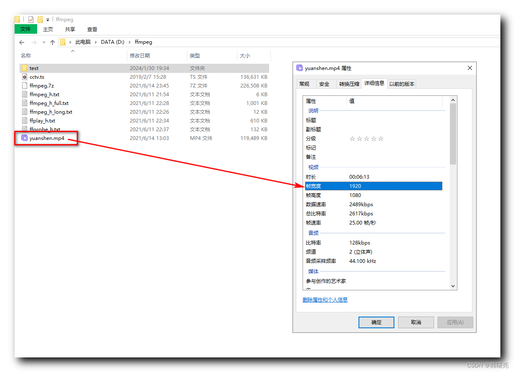Viewport: 515px width, 372px height.
Task: Click scroll up arrow in properties list
Action: [x=453, y=100]
